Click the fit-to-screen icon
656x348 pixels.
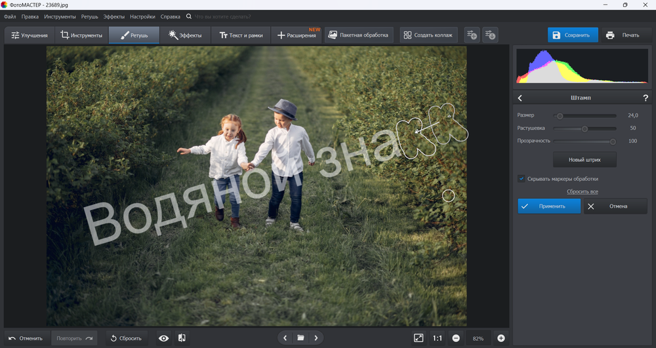(419, 338)
